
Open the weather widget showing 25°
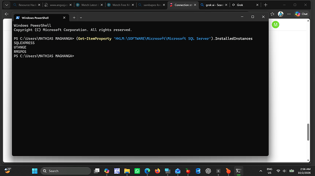[8, 171]
